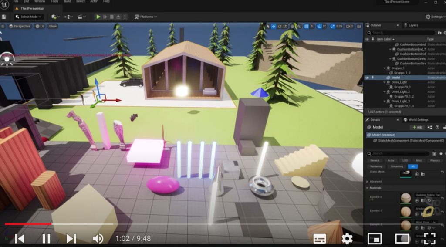
Task: Start Play In Editor with green arrow
Action: pos(98,17)
